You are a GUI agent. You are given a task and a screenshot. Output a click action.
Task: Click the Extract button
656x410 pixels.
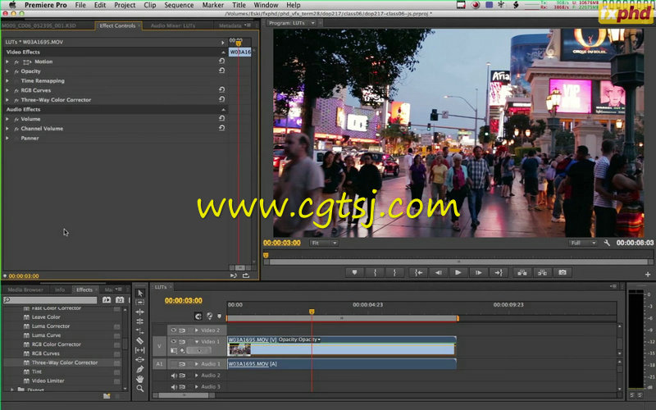tap(542, 272)
